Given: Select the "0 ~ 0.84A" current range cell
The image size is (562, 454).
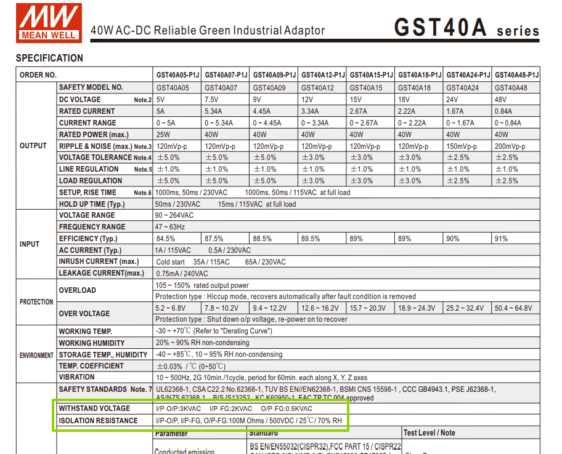Looking at the screenshot, I should [508, 123].
